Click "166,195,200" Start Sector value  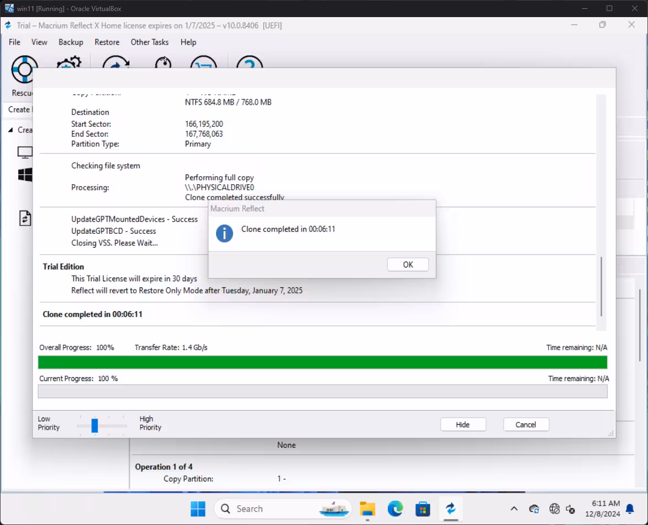[204, 124]
